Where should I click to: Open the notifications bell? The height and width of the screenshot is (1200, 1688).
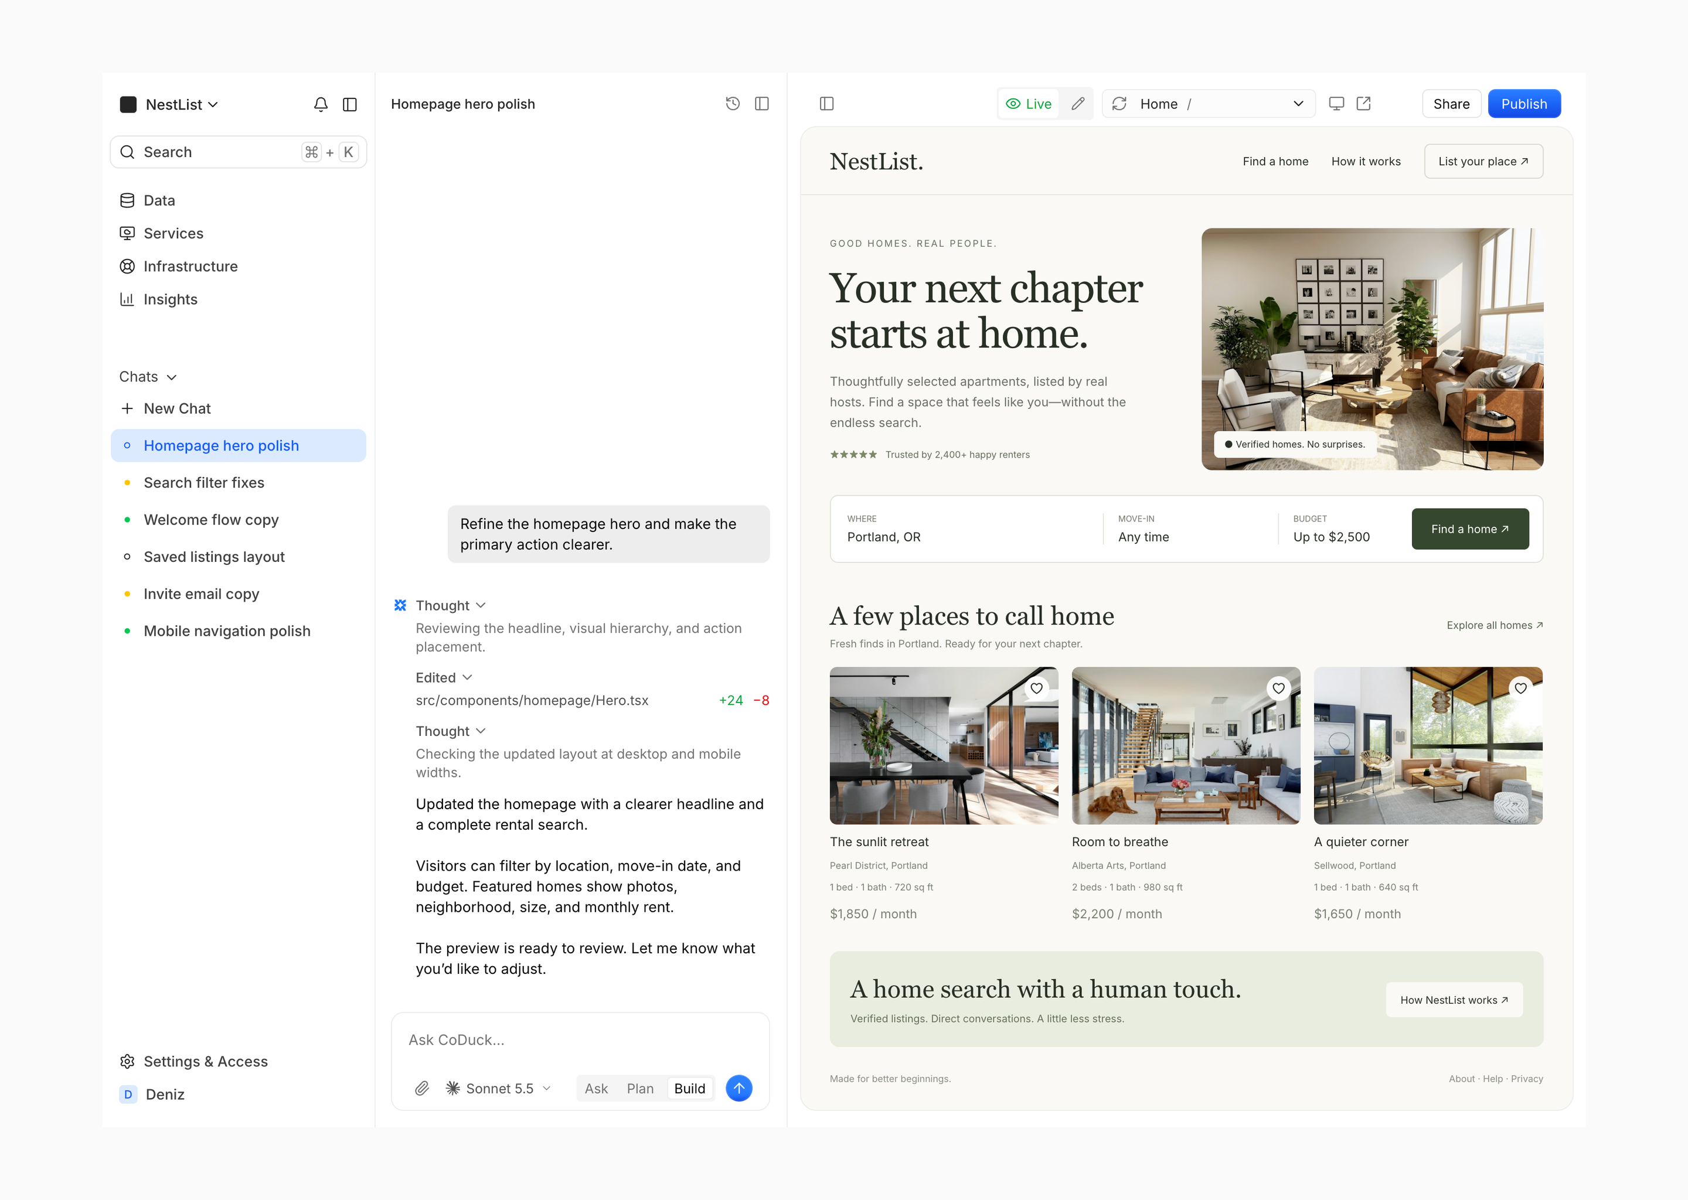321,104
